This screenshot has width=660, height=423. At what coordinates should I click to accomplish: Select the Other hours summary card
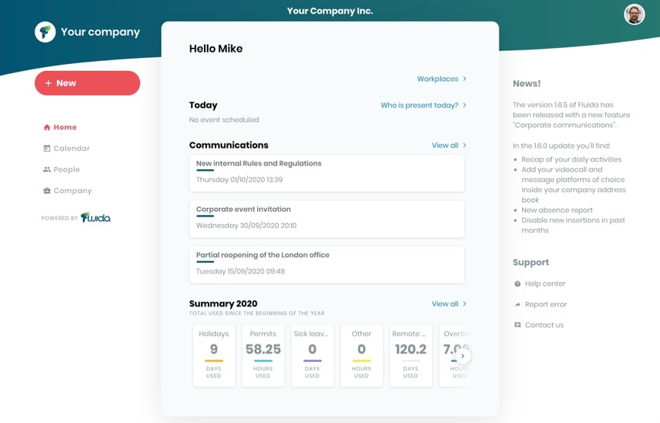point(362,356)
